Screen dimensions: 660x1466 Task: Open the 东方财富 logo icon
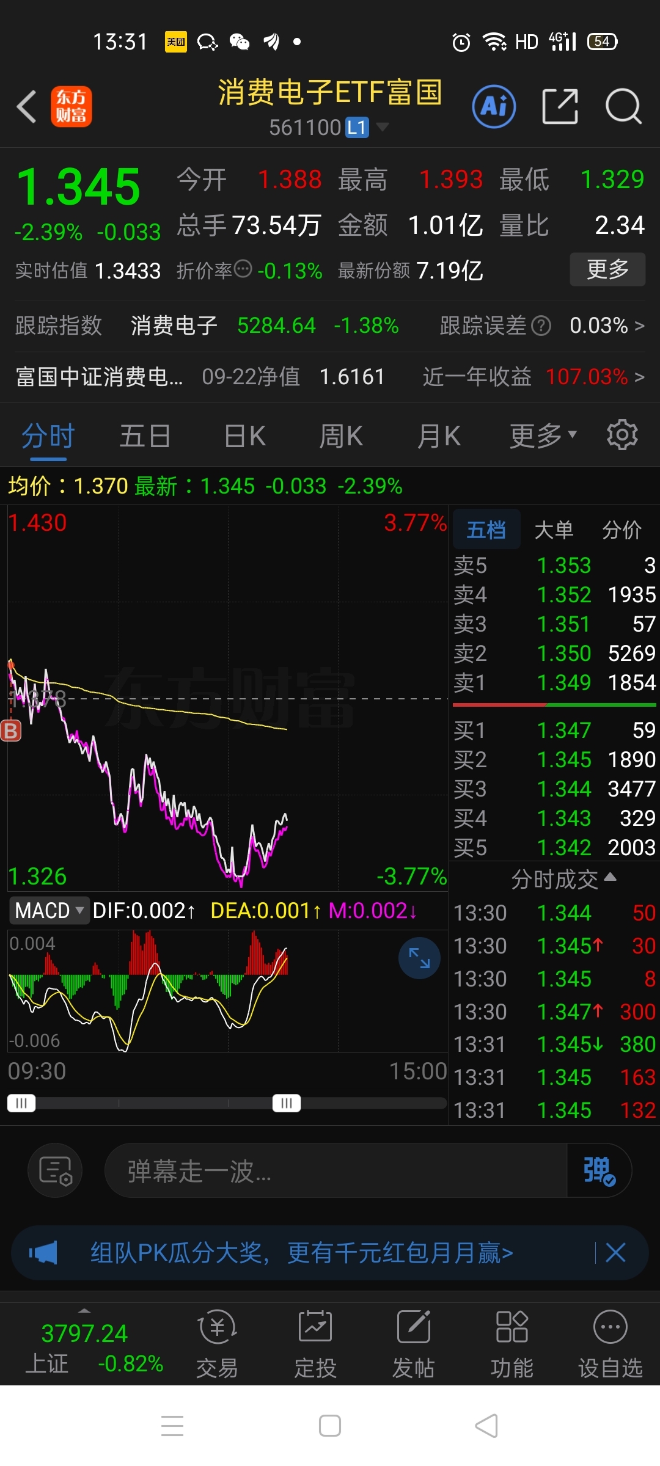pyautogui.click(x=71, y=106)
